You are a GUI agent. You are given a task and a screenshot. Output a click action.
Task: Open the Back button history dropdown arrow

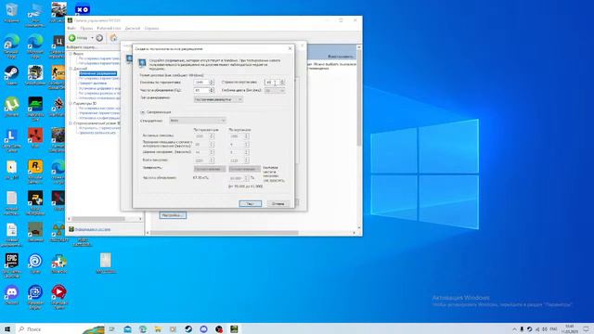(x=92, y=38)
